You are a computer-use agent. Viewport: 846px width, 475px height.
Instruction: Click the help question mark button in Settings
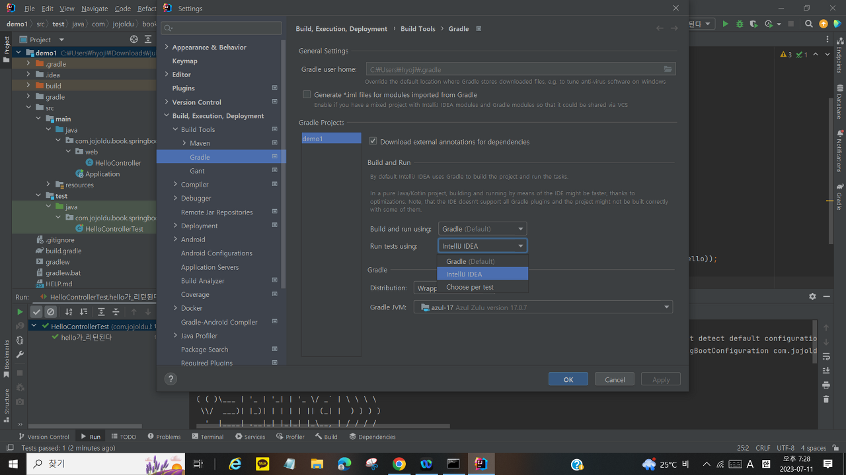[x=171, y=379]
